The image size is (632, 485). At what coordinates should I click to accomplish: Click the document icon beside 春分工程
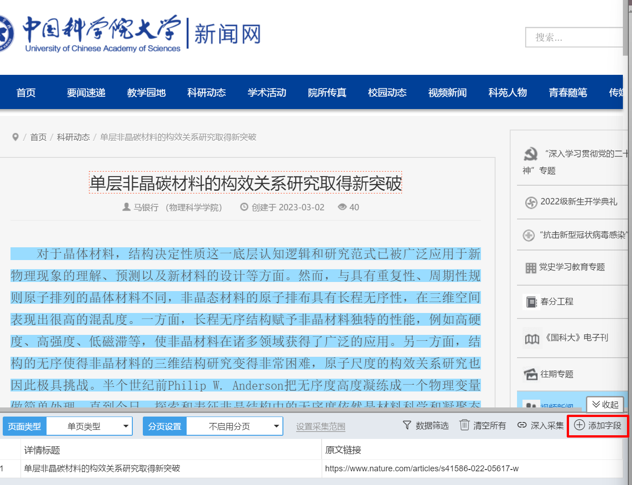531,302
